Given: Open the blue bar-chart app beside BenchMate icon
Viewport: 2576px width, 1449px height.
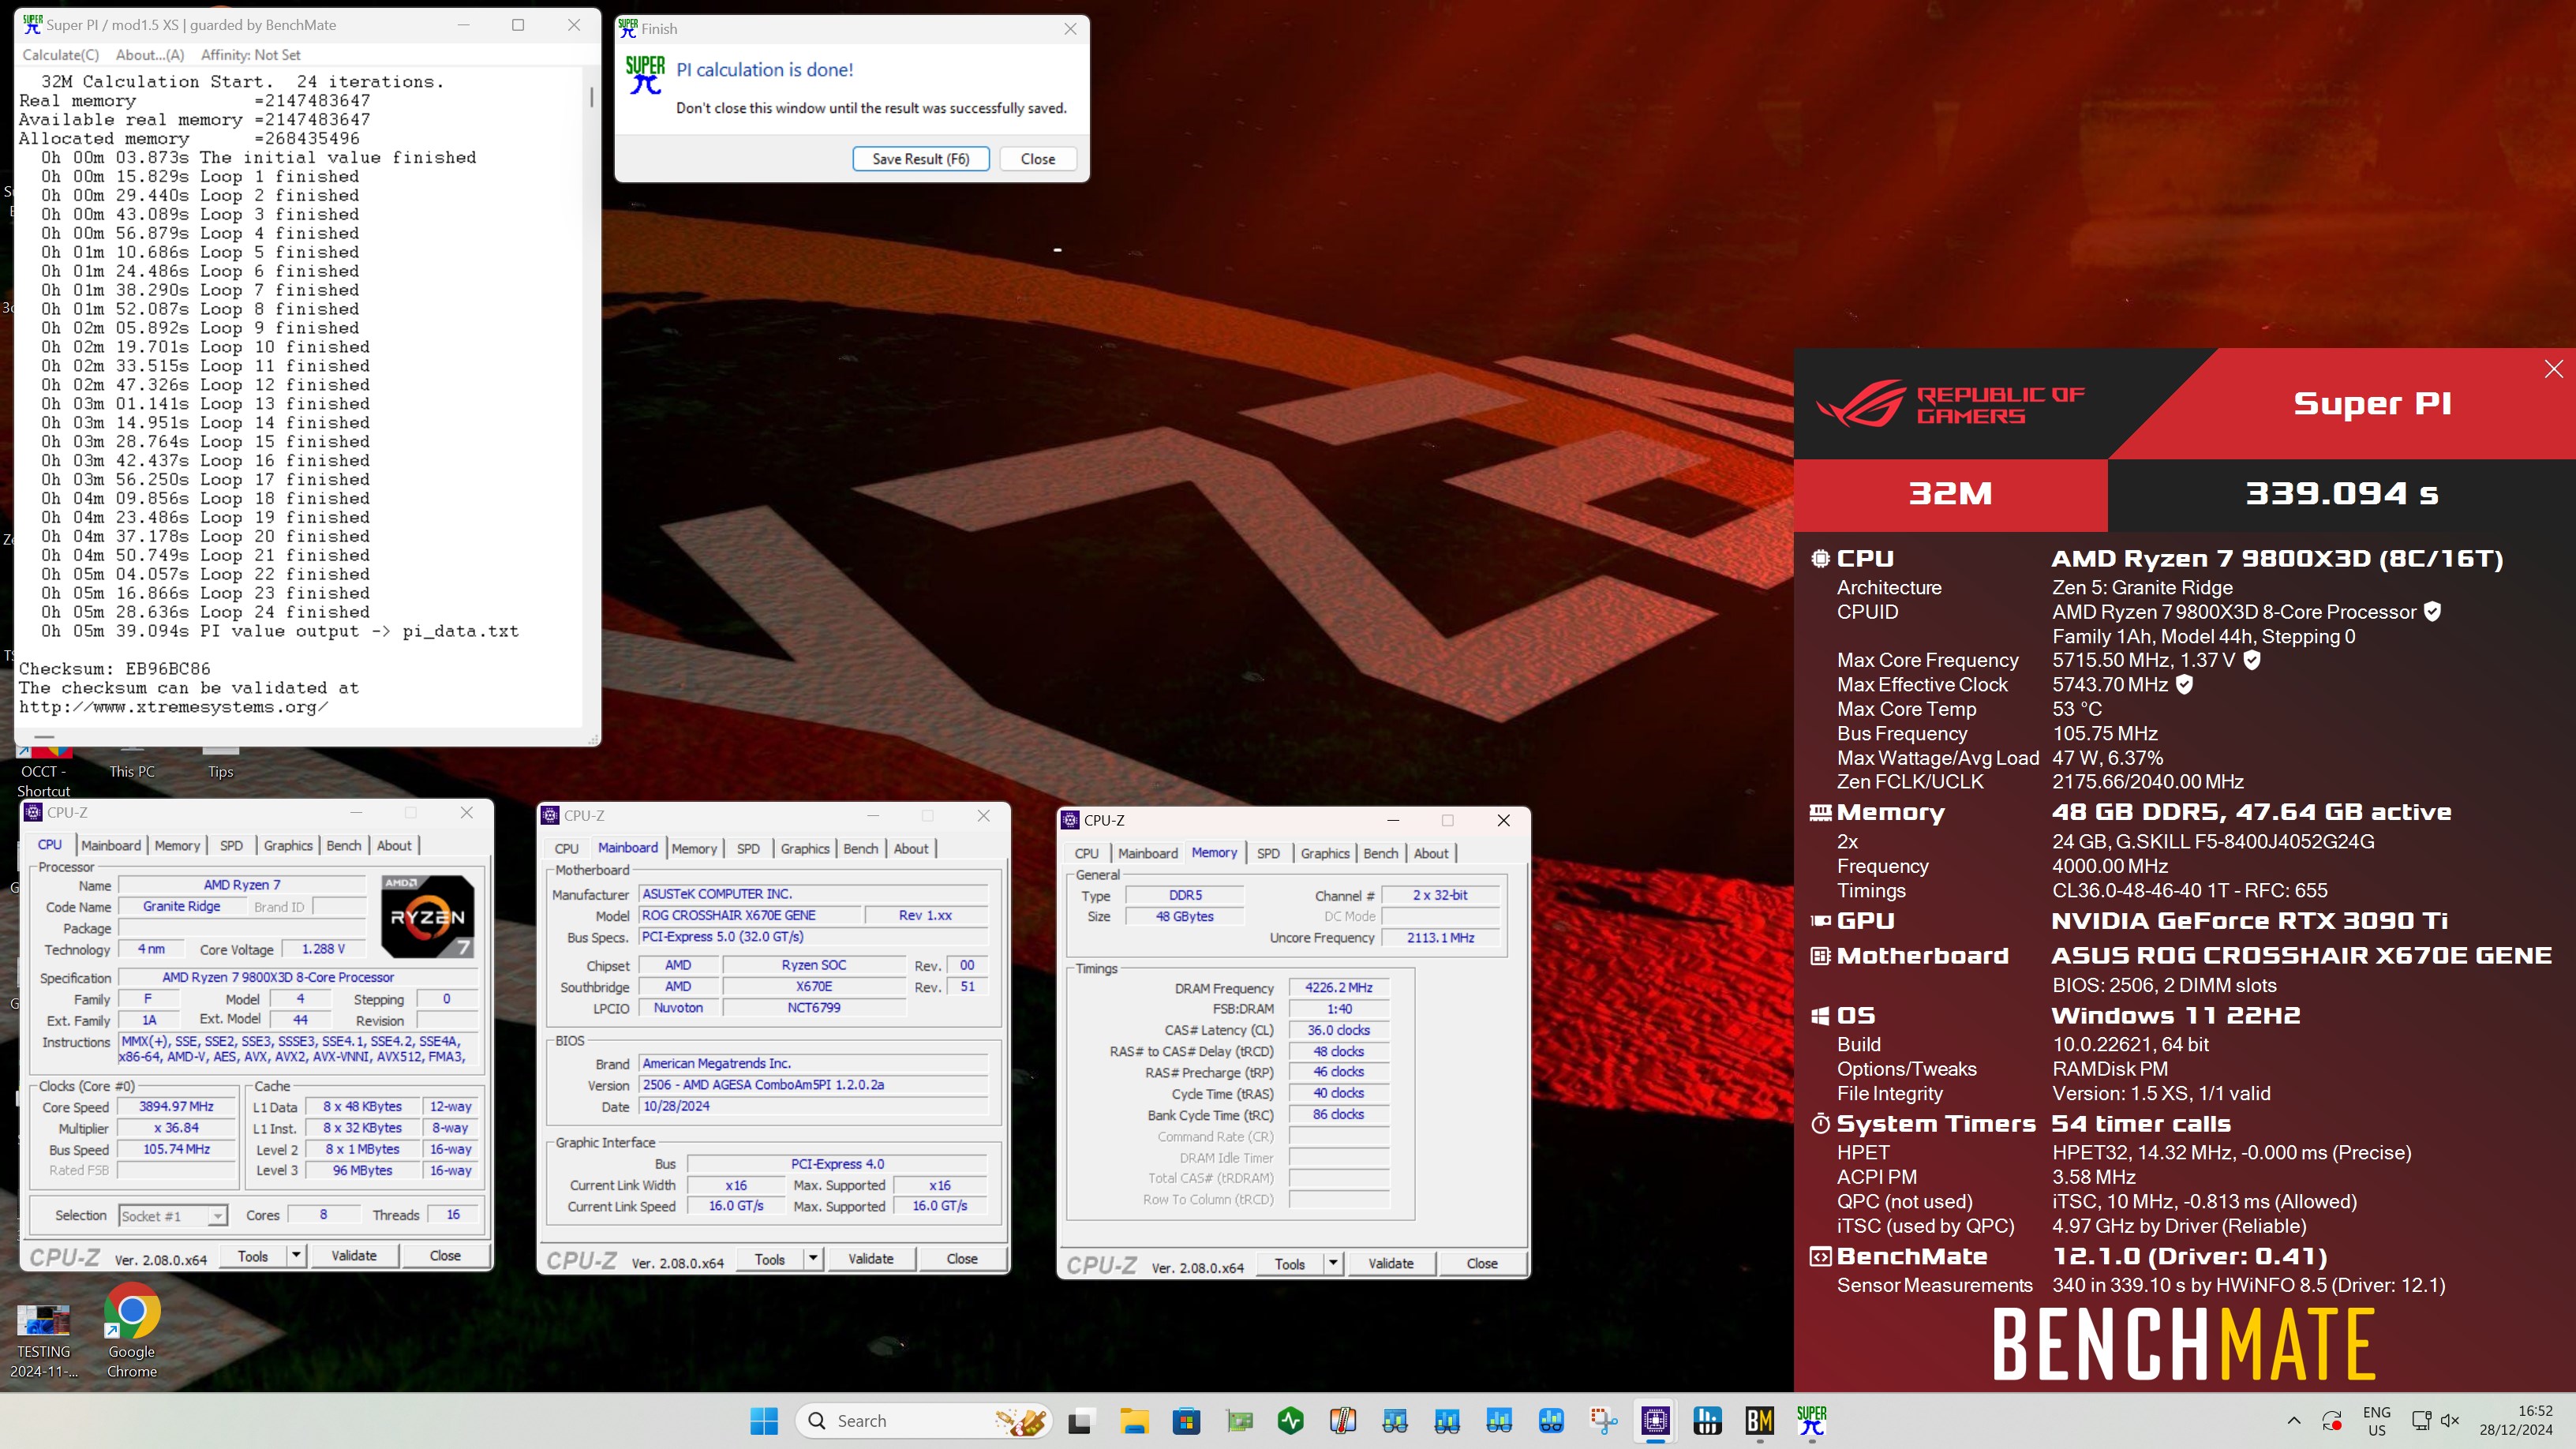Looking at the screenshot, I should click(x=1707, y=1420).
